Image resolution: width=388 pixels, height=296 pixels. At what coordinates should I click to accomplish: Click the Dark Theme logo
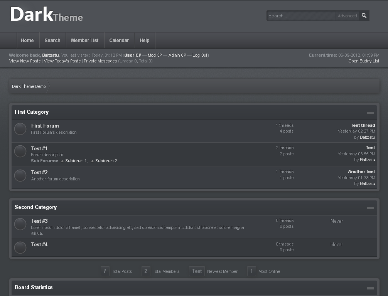[46, 15]
